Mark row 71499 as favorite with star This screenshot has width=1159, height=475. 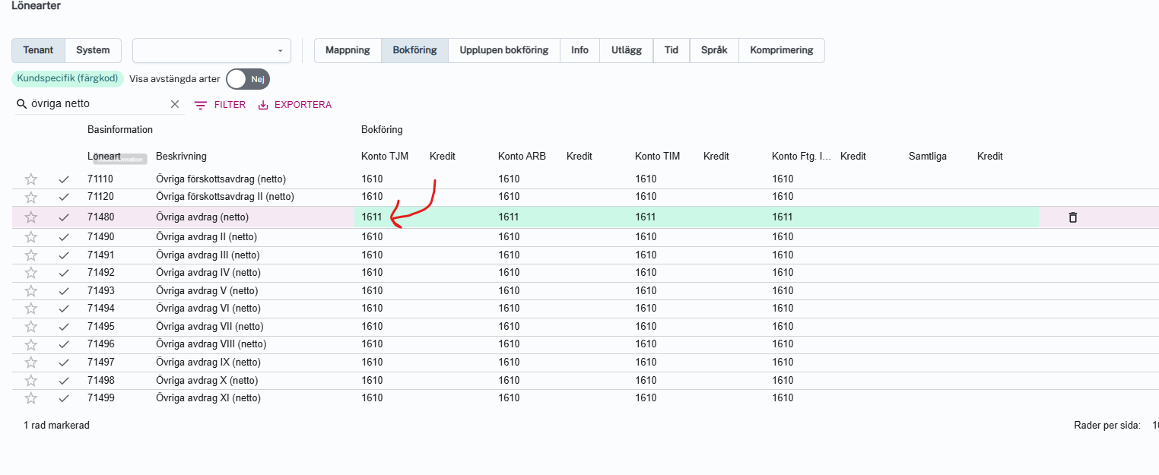point(30,398)
